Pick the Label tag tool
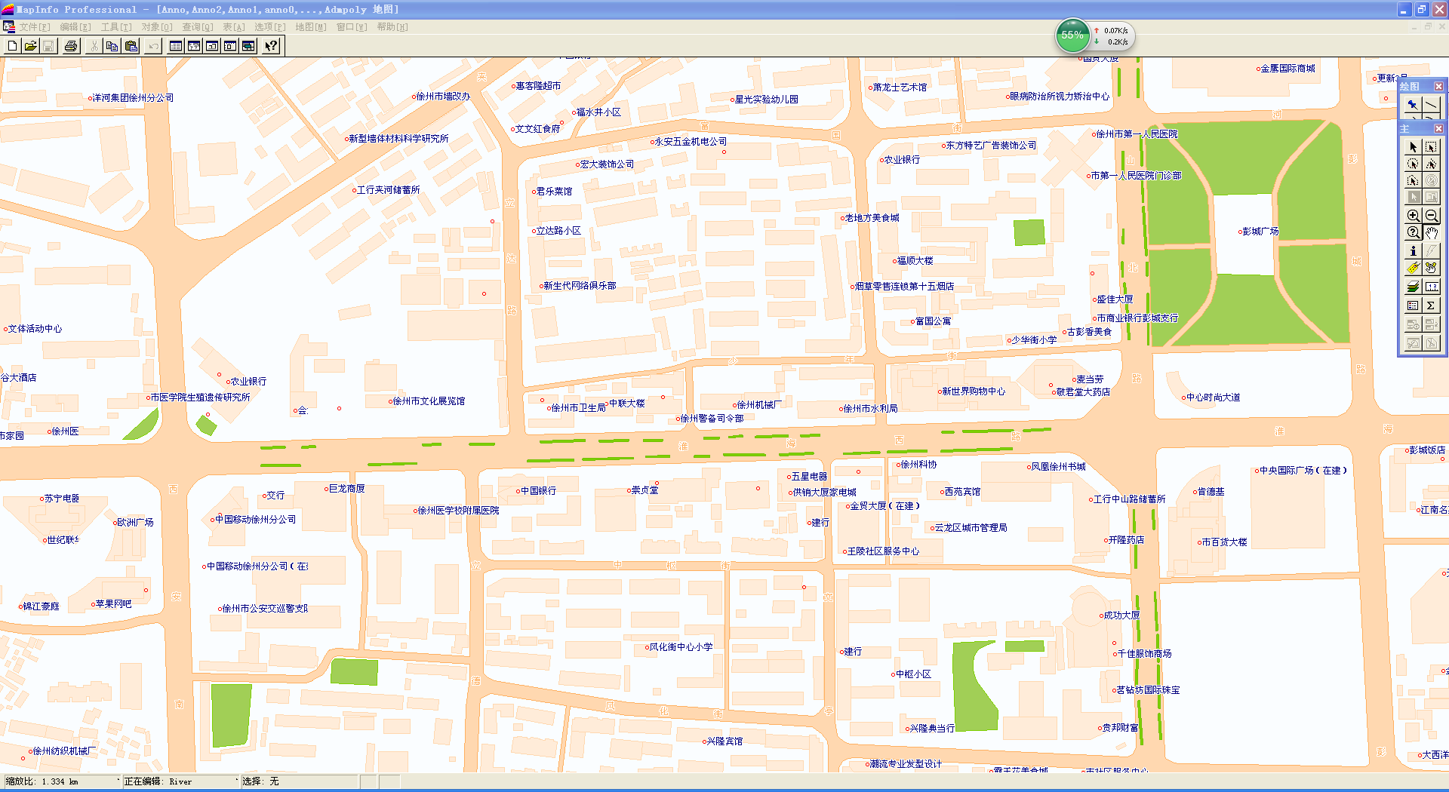Screen dimensions: 1449x792 coord(1413,268)
